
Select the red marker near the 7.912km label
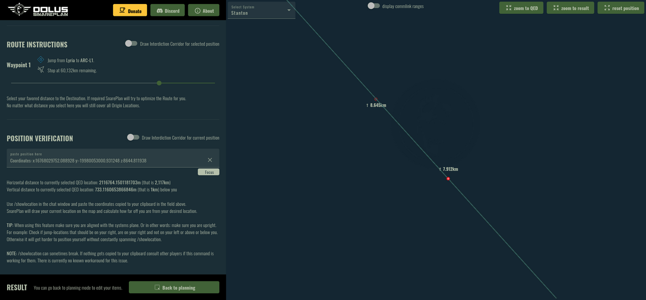pyautogui.click(x=448, y=178)
